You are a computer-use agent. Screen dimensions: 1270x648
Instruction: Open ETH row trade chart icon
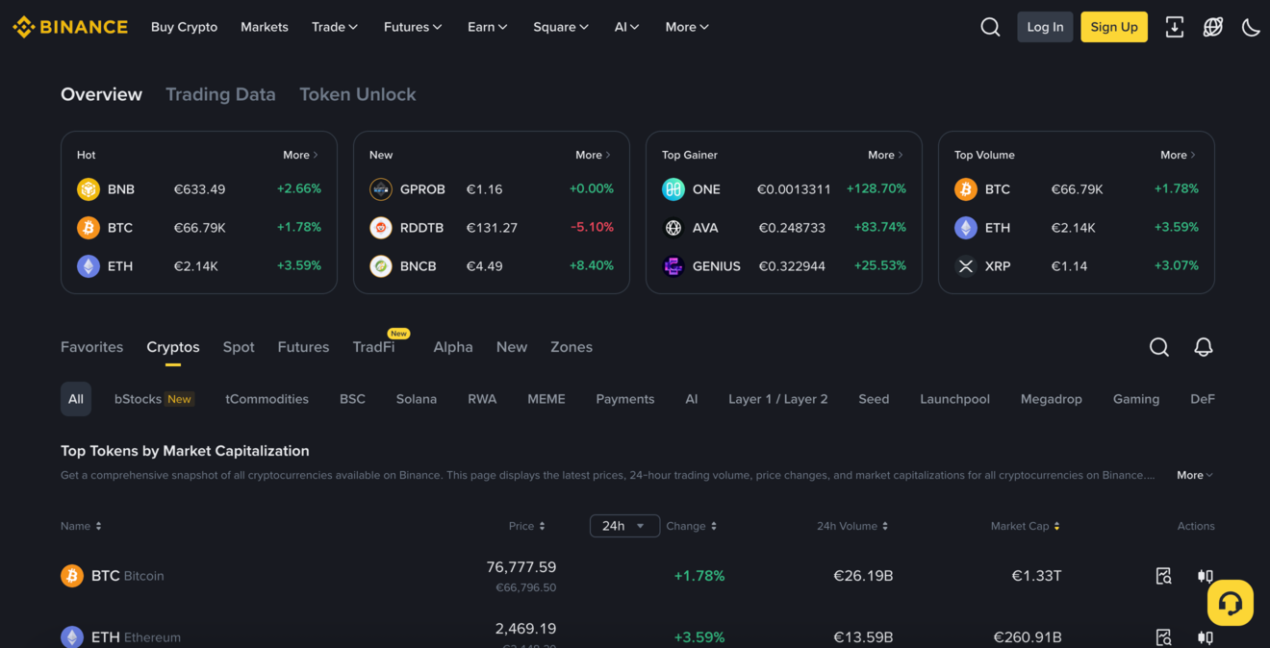click(1205, 637)
